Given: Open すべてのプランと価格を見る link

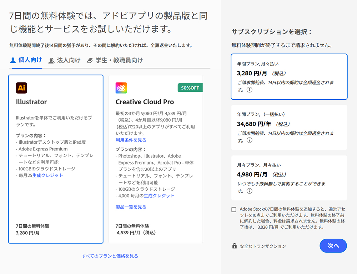Looking at the screenshot, I should pos(110,256).
